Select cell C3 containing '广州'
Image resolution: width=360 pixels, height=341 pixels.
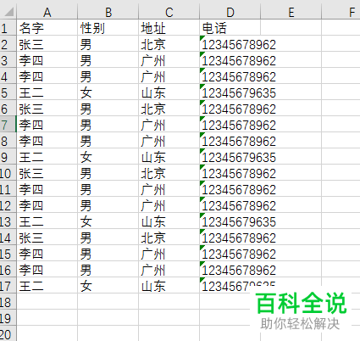[x=169, y=60]
